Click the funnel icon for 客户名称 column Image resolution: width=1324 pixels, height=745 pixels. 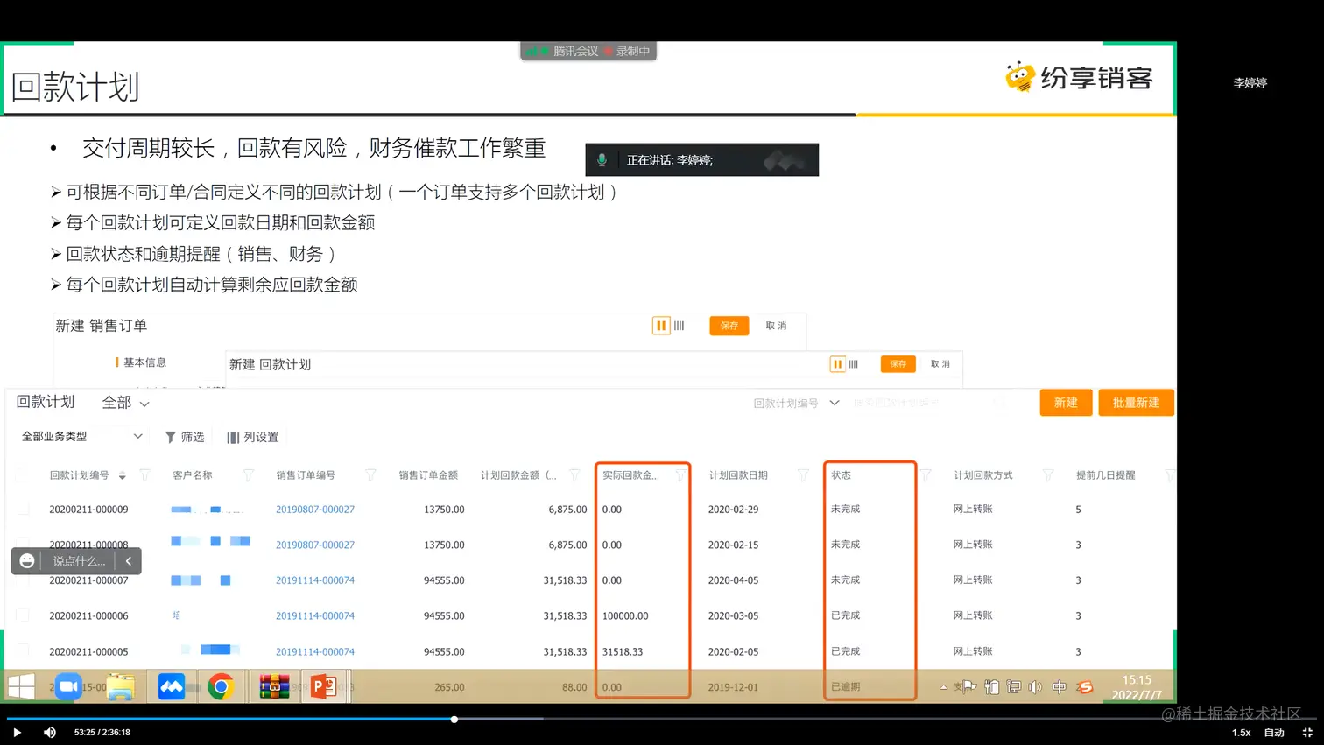pos(249,475)
